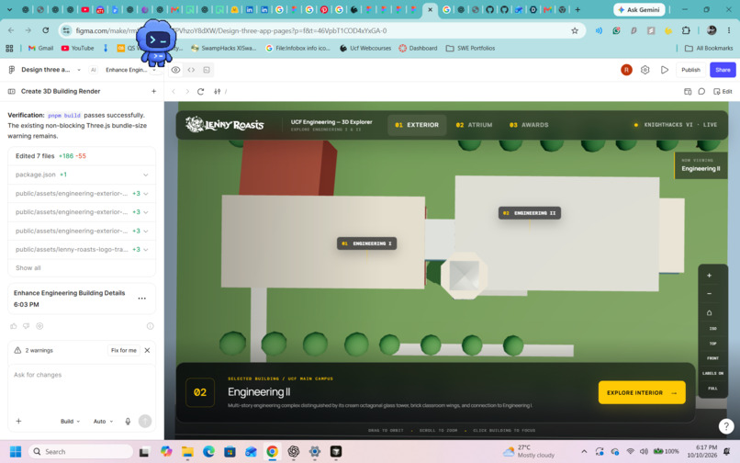Switch to preview mode with eye icon
This screenshot has height=463, width=740.
pos(175,70)
